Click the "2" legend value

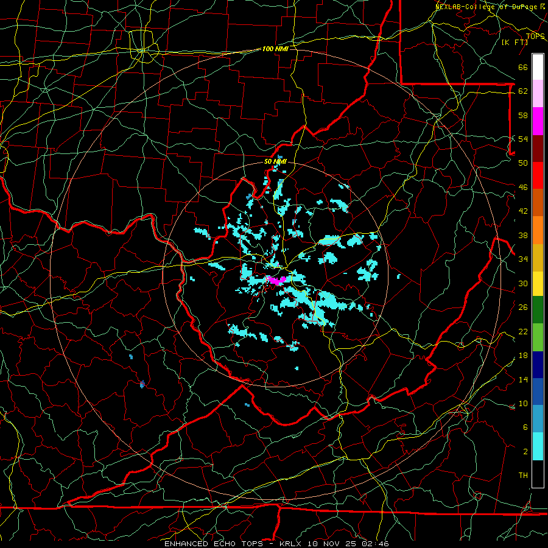coord(525,452)
